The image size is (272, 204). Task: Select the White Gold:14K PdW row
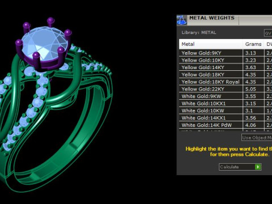(x=226, y=125)
